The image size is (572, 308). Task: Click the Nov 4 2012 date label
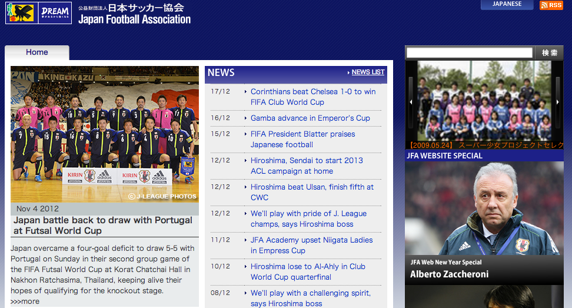[38, 208]
